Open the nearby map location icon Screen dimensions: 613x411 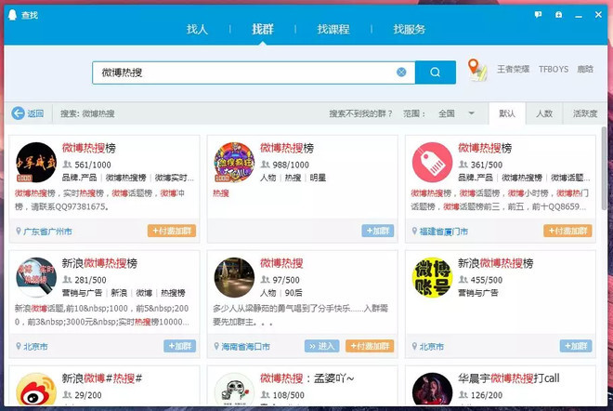pos(477,70)
